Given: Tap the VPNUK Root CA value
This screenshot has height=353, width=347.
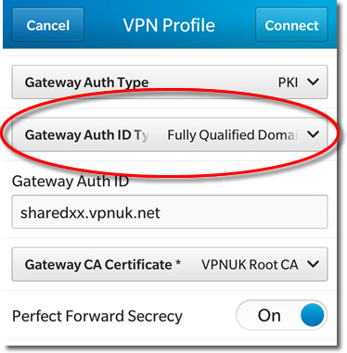Looking at the screenshot, I should (250, 265).
